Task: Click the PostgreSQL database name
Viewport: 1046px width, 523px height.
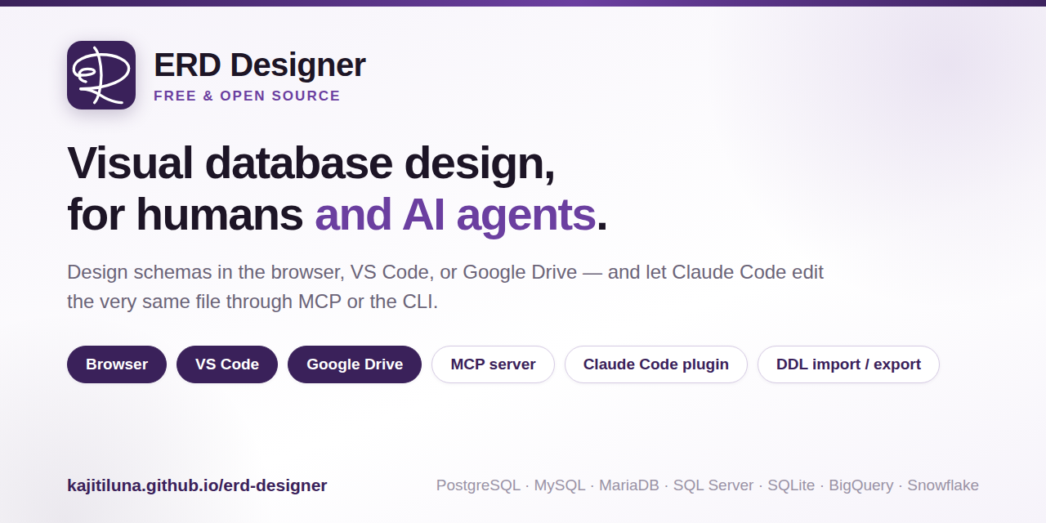Action: pyautogui.click(x=478, y=485)
